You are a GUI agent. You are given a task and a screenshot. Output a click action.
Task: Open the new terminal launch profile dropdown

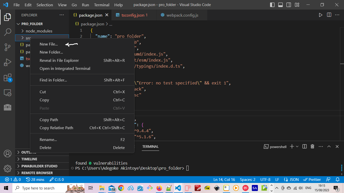coord(297,147)
